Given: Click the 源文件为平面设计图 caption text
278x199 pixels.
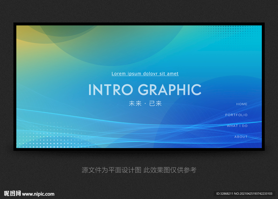Looking at the screenshot, I should click(111, 170).
